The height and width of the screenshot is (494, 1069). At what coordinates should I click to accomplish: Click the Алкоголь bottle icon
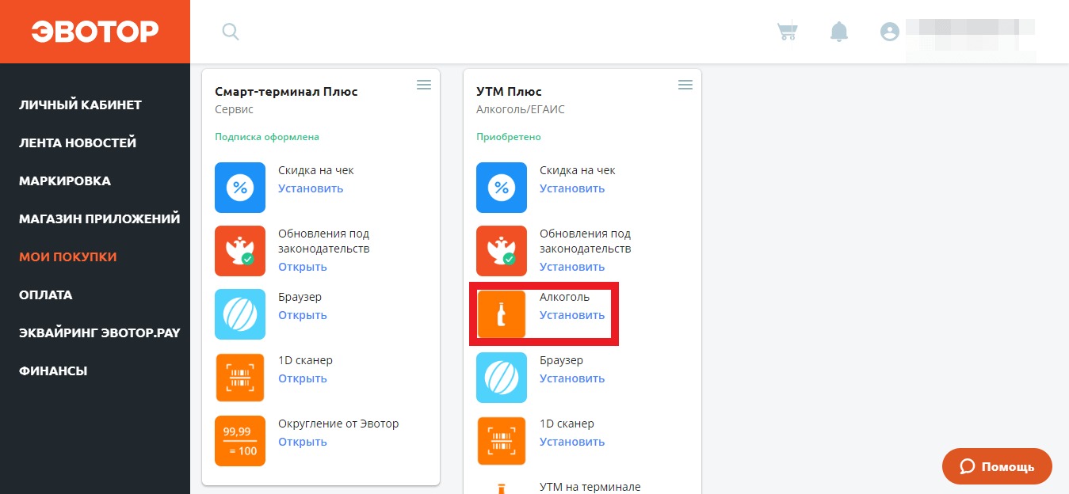point(502,314)
